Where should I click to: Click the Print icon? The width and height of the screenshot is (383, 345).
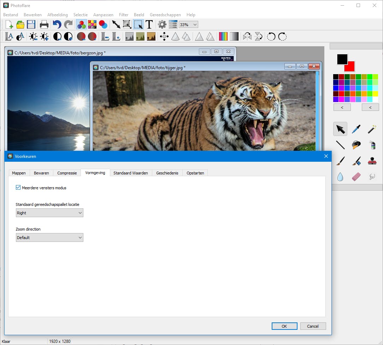click(44, 24)
